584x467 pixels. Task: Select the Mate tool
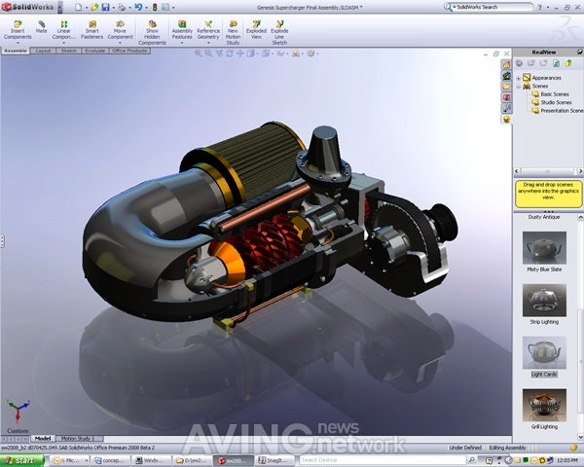(x=41, y=27)
